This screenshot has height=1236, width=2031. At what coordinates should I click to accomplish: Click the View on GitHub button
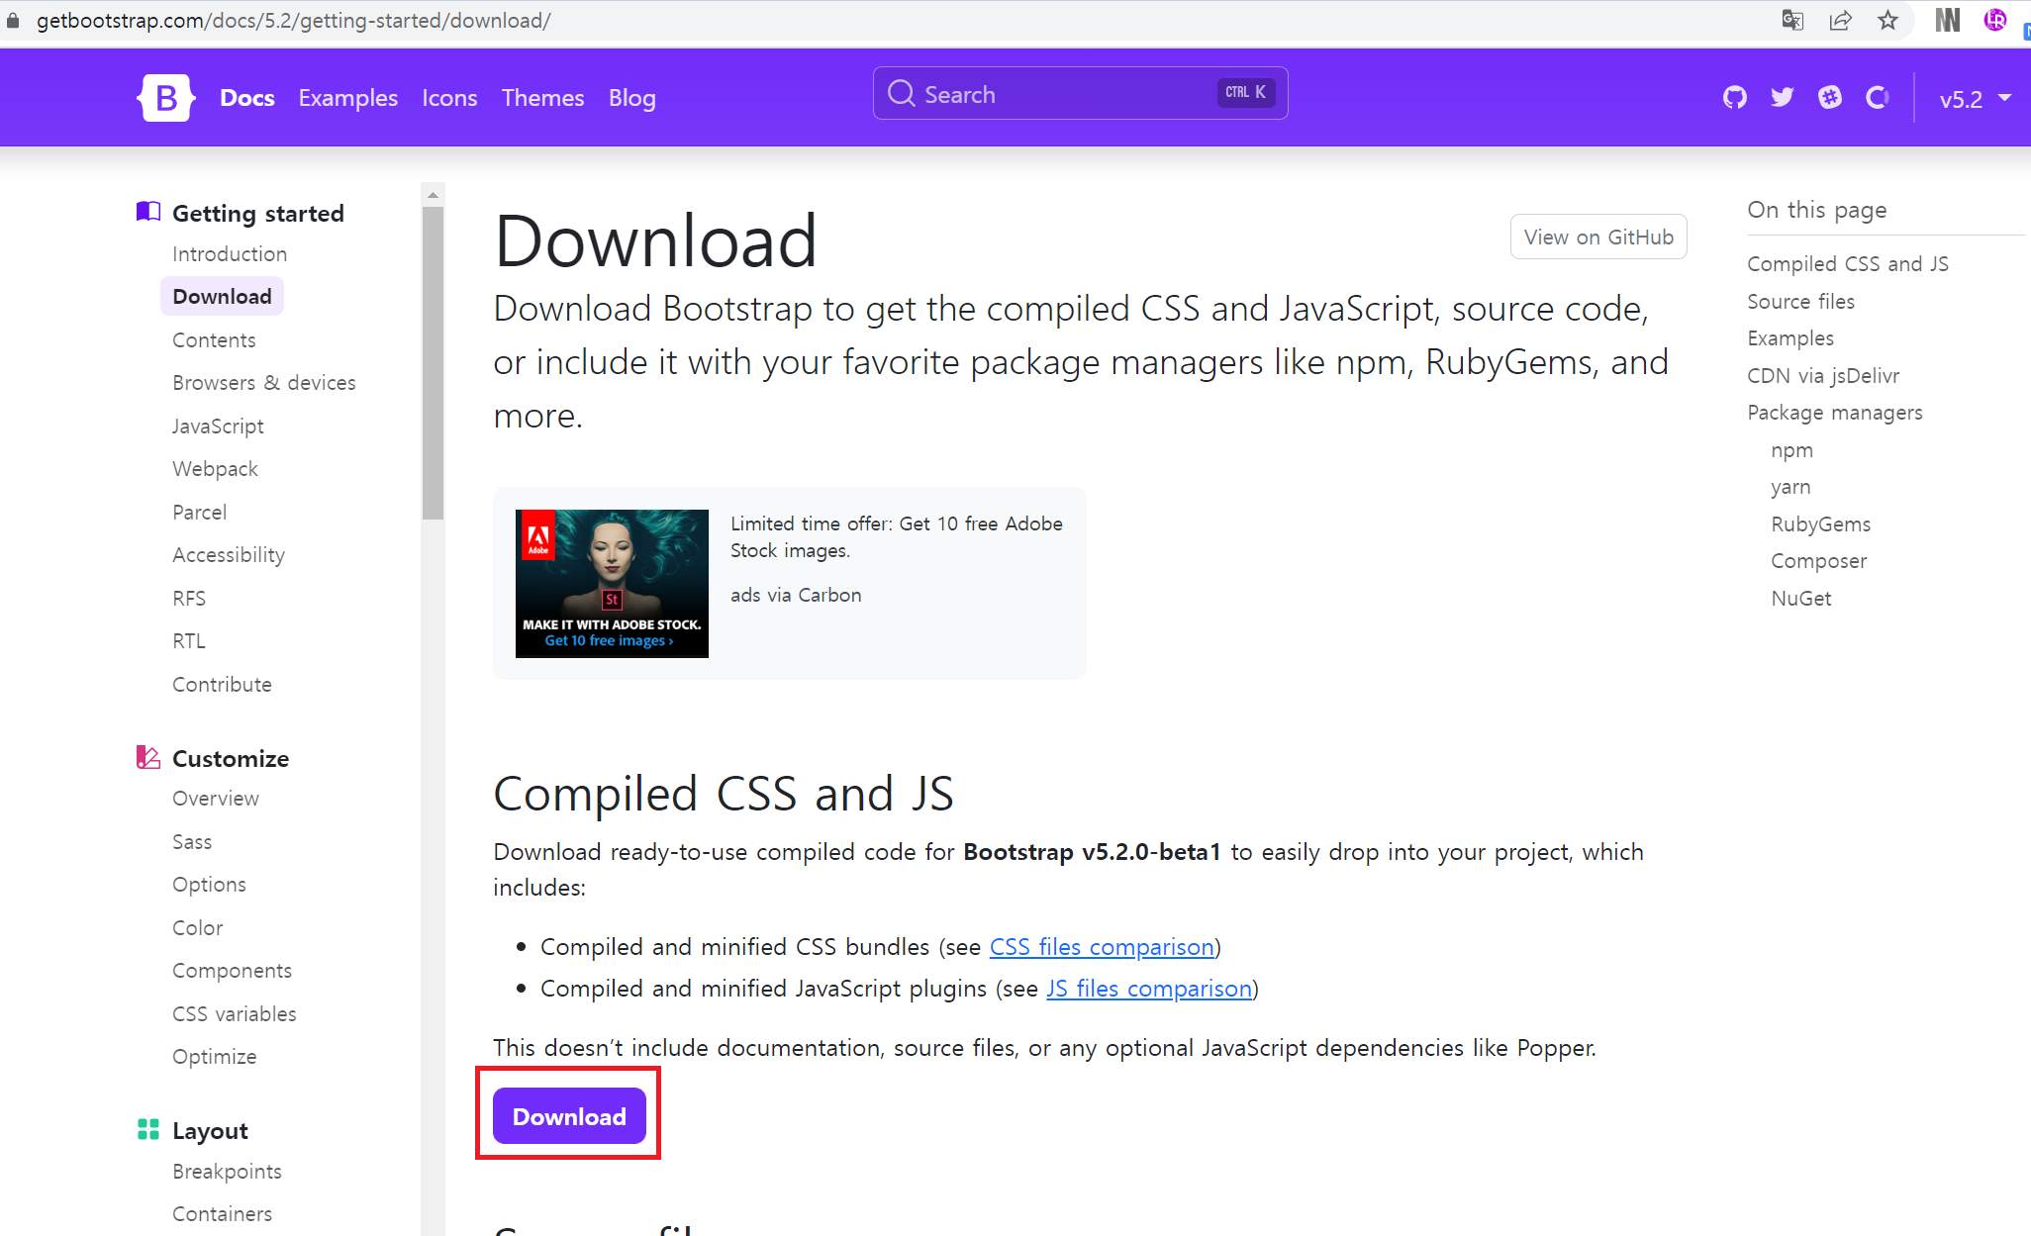[x=1598, y=237]
